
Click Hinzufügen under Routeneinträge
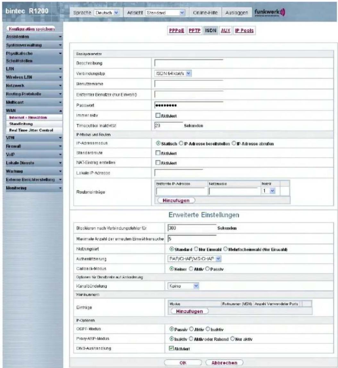(176, 200)
